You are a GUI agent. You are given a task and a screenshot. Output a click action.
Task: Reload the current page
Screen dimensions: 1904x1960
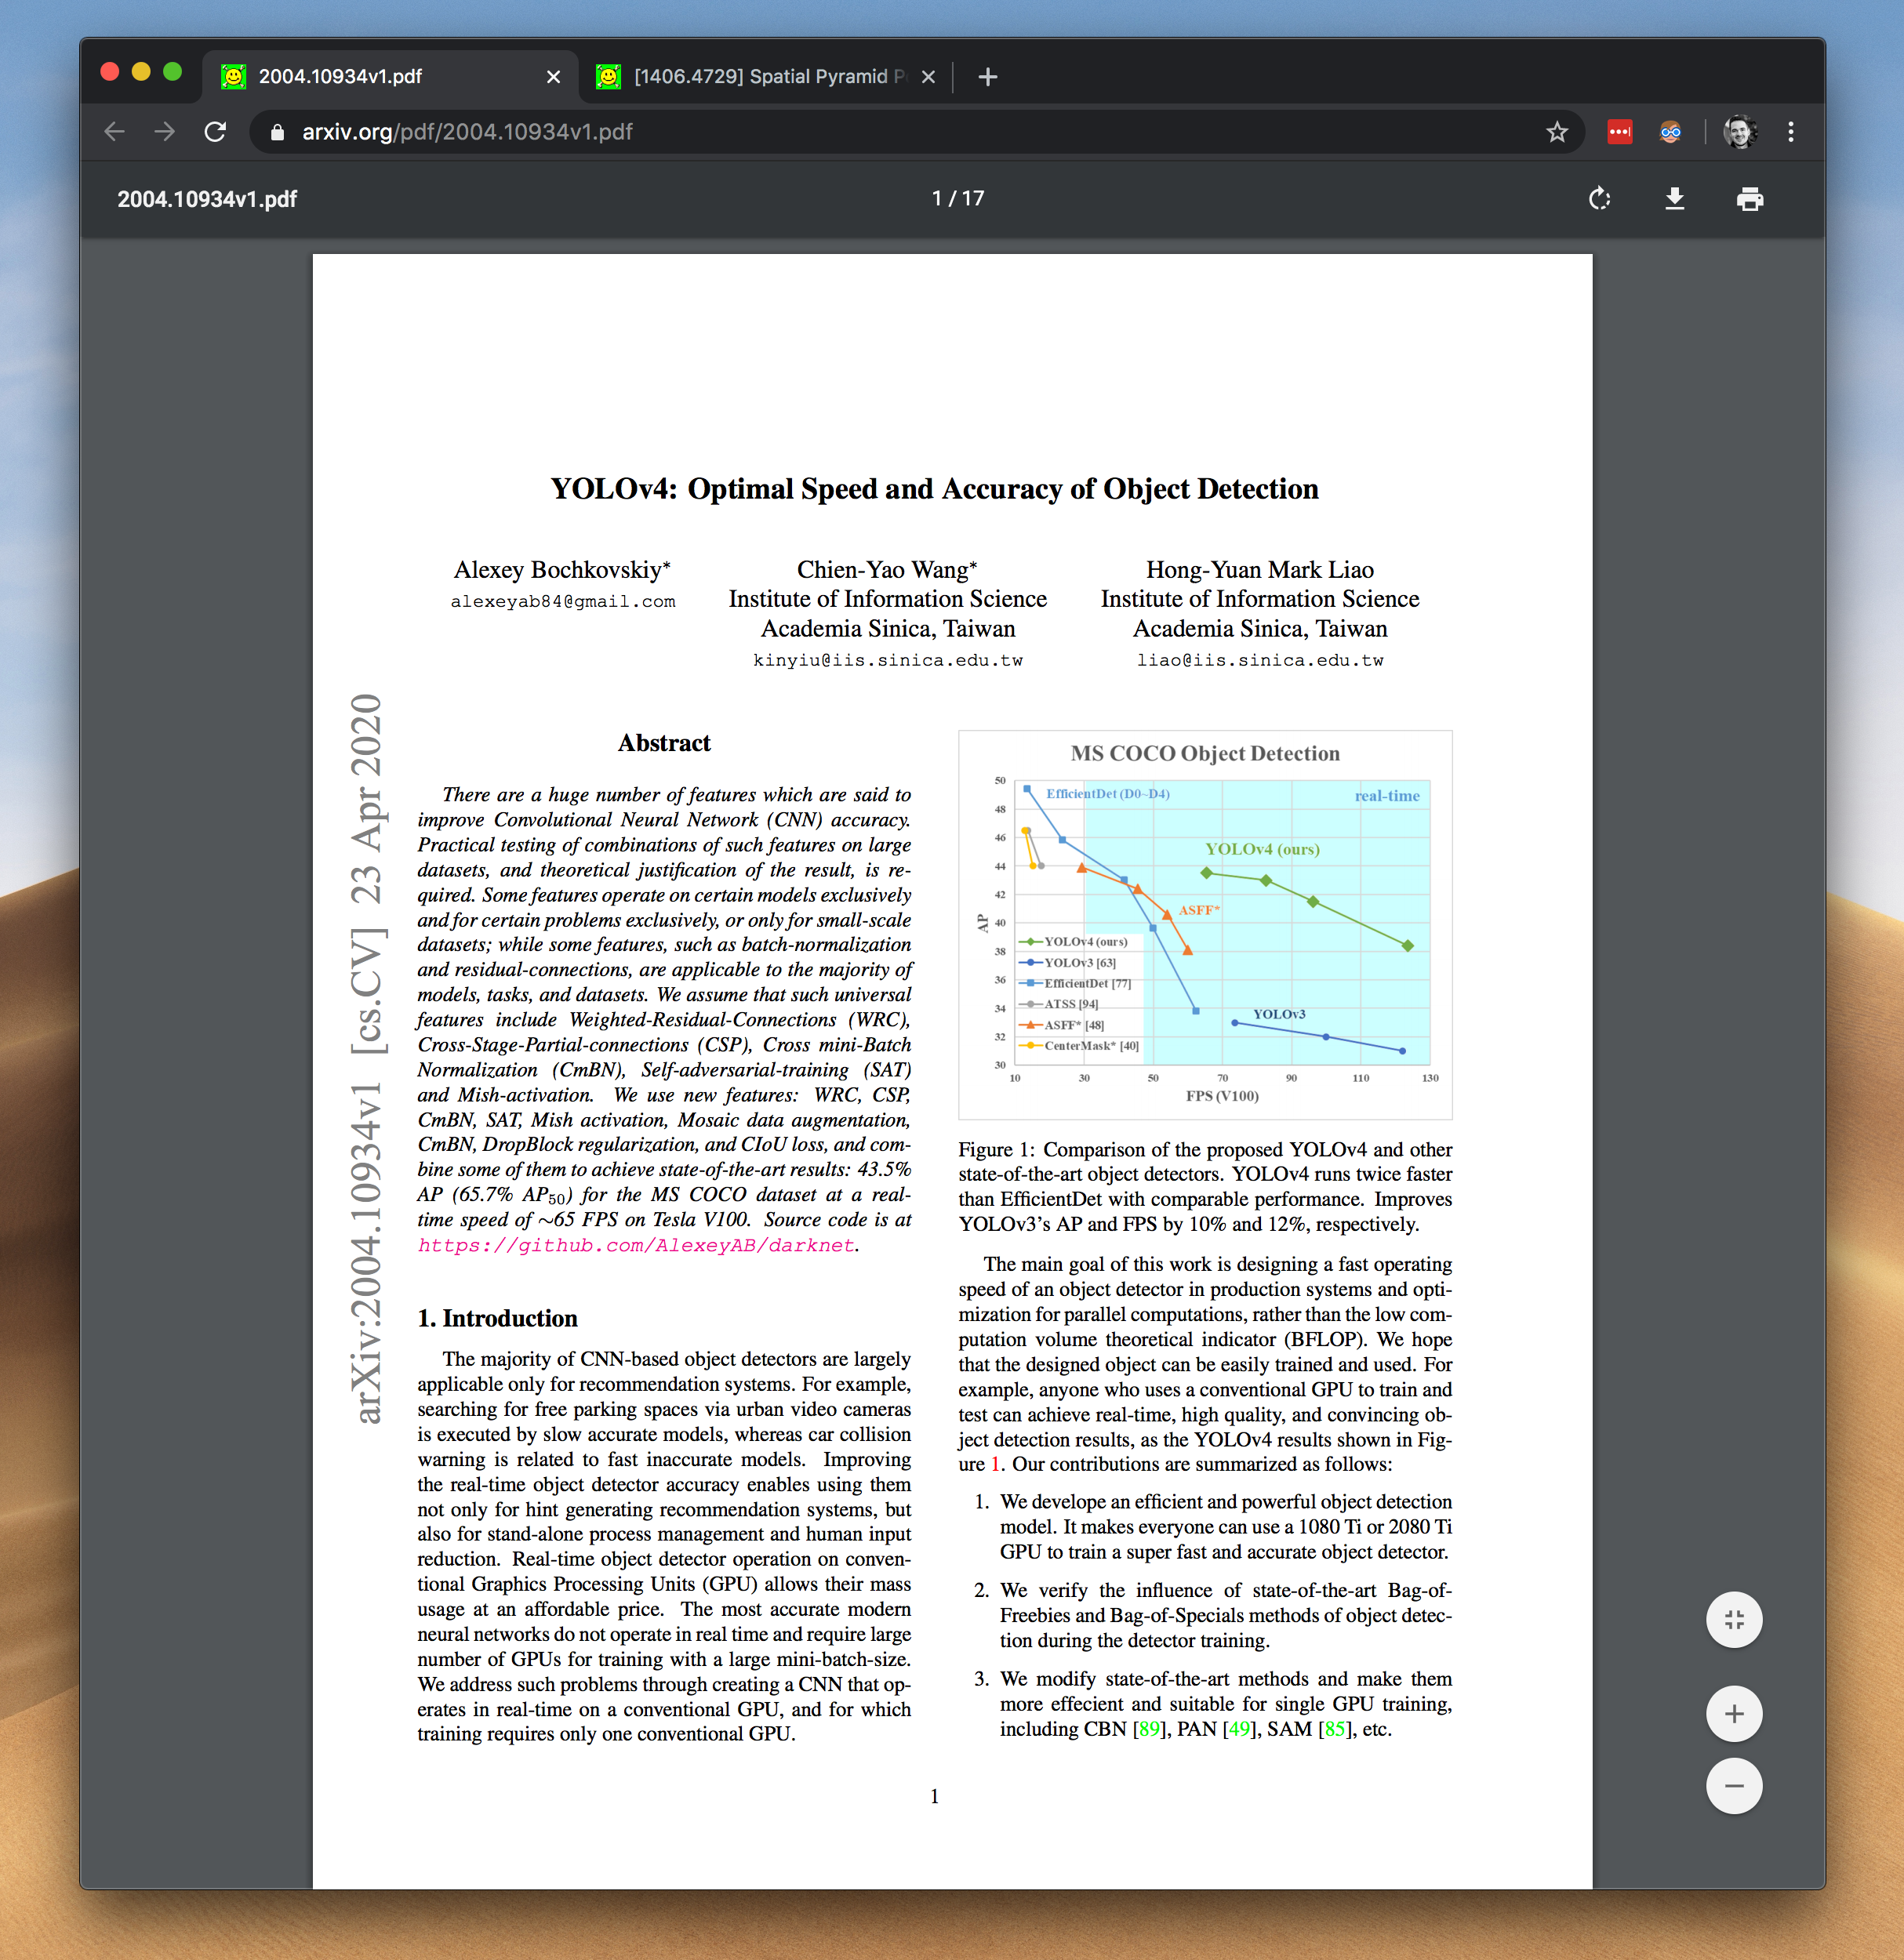[215, 132]
